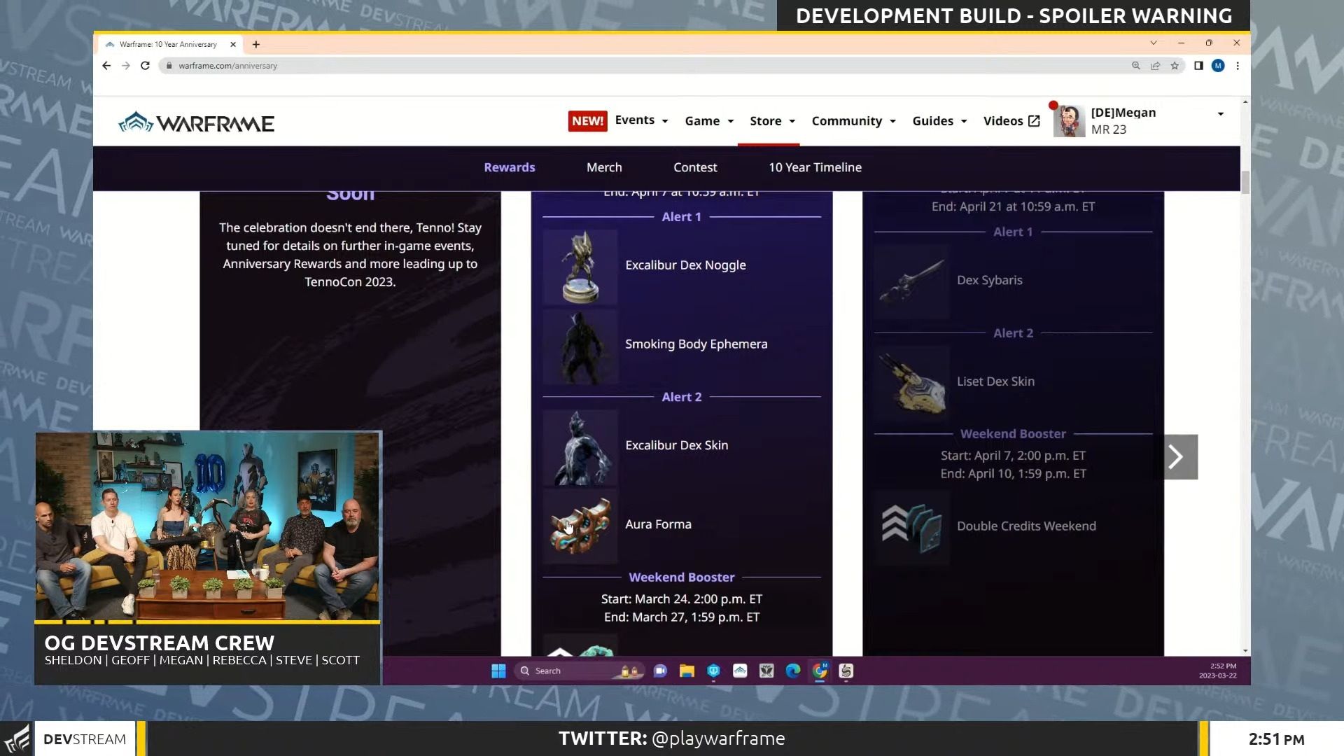1344x756 pixels.
Task: Click Chrome icon in taskbar
Action: pos(820,671)
